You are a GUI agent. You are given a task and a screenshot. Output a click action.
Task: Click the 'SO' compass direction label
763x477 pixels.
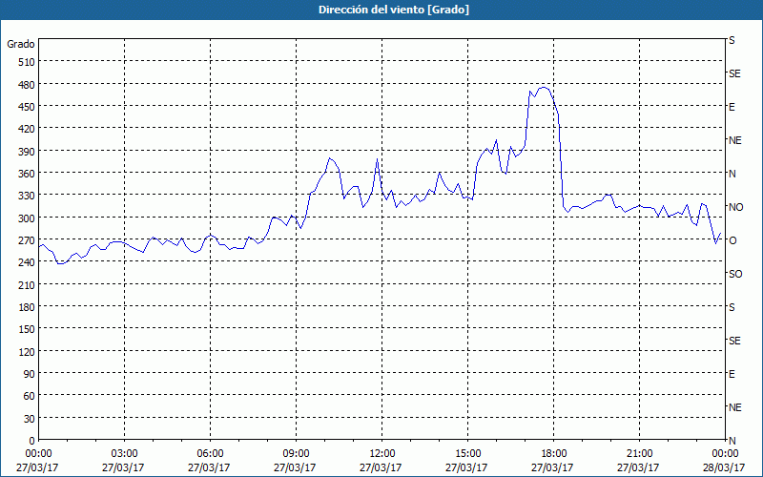pyautogui.click(x=735, y=274)
